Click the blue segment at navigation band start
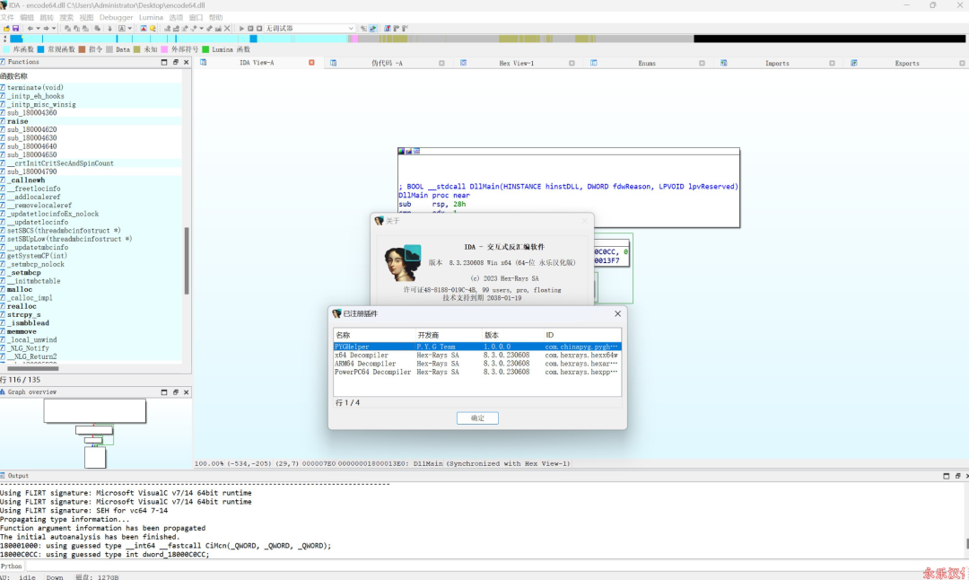The height and width of the screenshot is (580, 969). 17,39
